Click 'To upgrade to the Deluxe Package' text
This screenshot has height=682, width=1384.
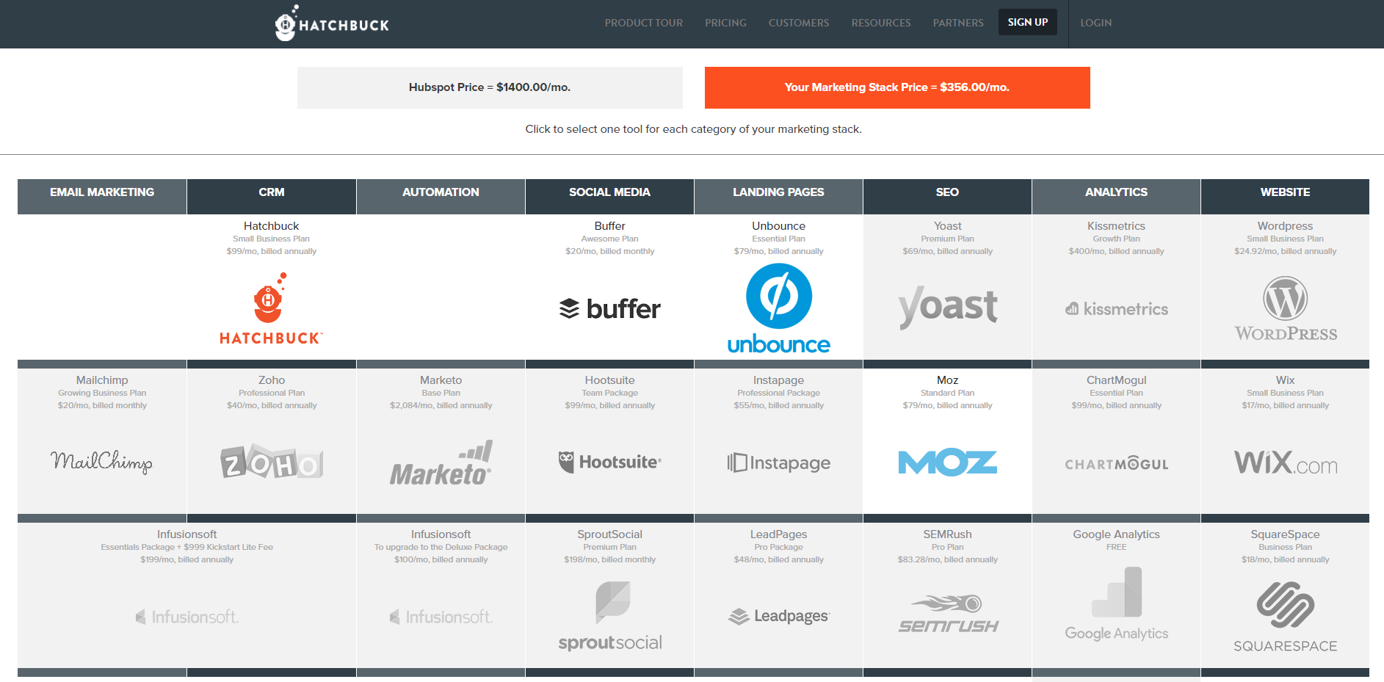coord(441,547)
